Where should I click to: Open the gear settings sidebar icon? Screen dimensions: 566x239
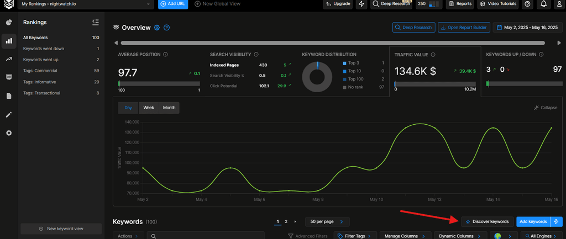coord(9,133)
